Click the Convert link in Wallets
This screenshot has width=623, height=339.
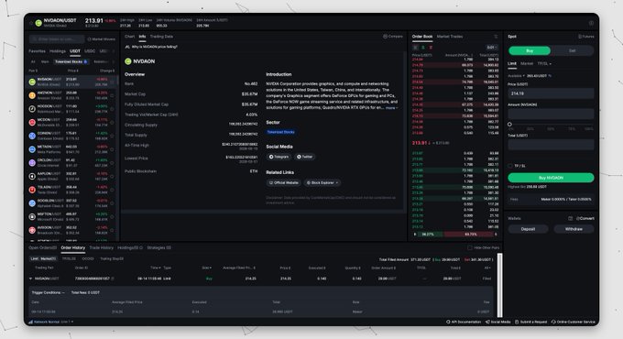tap(585, 218)
